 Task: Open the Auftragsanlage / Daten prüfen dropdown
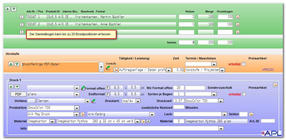click(x=169, y=70)
